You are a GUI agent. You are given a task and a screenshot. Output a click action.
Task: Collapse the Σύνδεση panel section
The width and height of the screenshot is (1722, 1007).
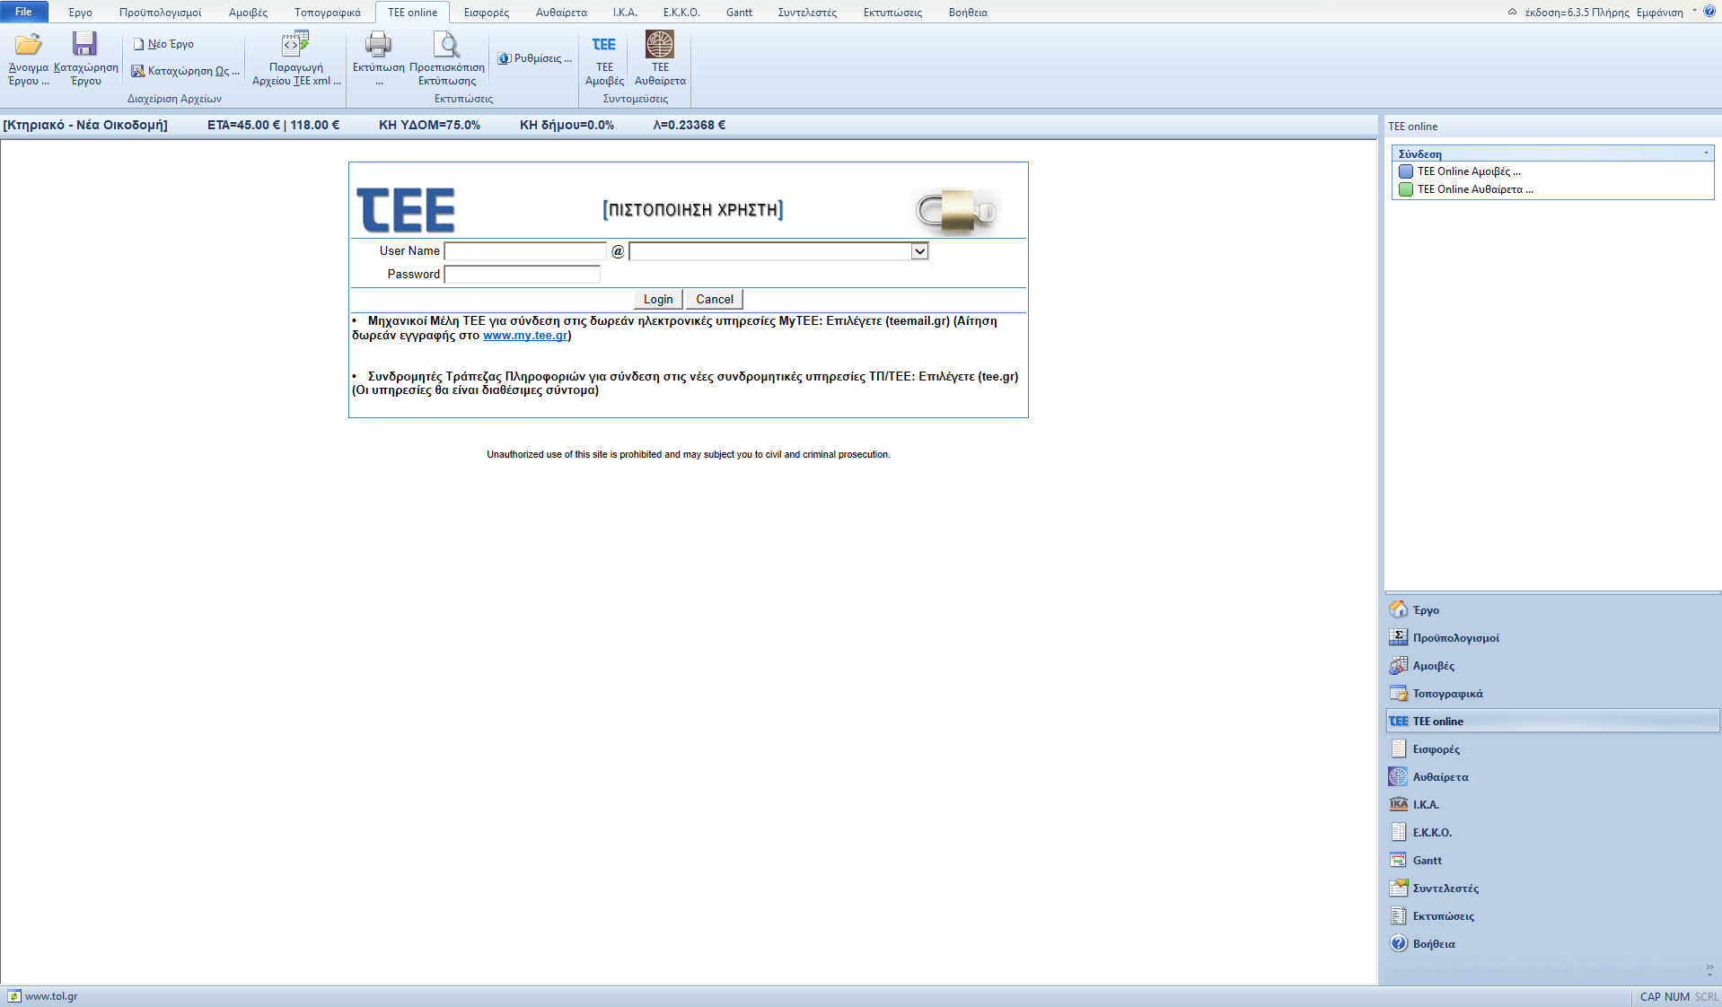pos(1706,153)
